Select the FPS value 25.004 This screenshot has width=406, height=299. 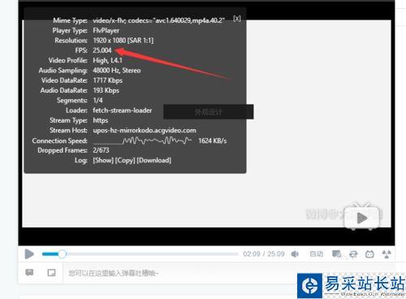click(102, 50)
